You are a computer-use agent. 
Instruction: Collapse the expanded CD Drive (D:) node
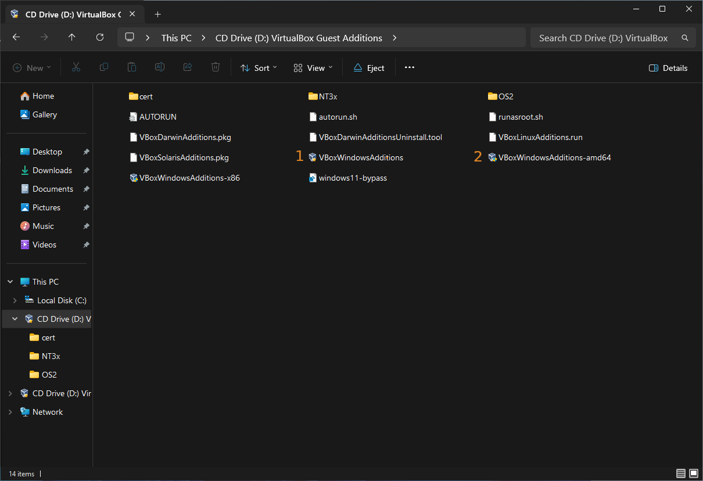[15, 319]
